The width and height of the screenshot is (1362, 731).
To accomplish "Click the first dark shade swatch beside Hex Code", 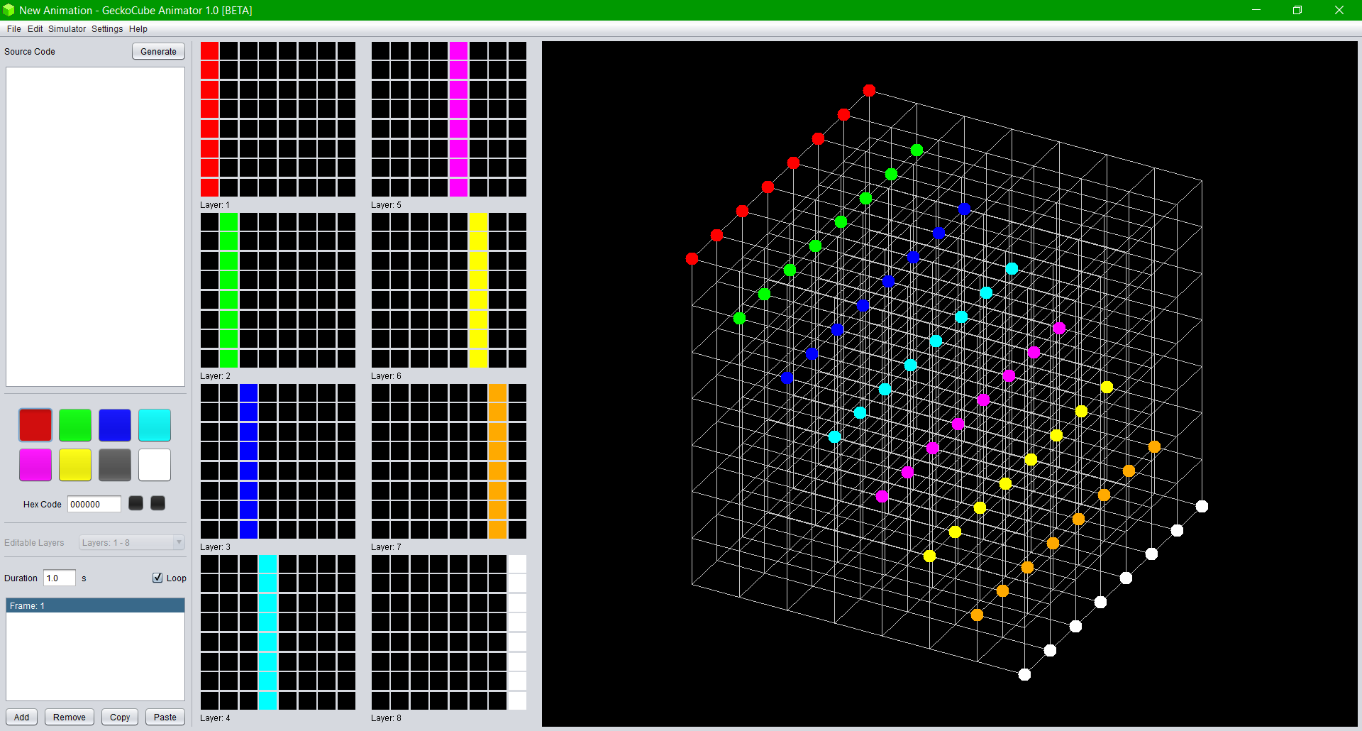I will [135, 503].
